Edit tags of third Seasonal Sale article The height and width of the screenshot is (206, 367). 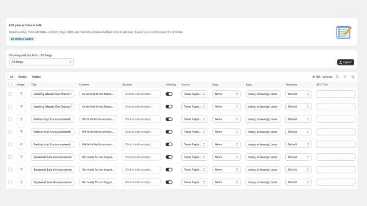pyautogui.click(x=263, y=182)
